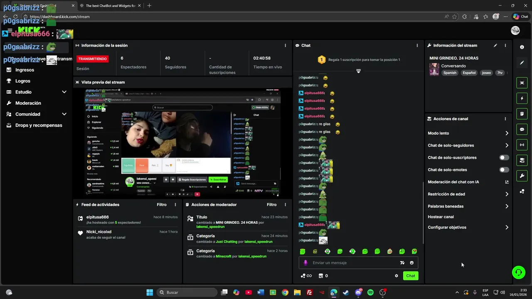Open AI chat moderation external link icon
Screen dimensions: 532x299
[x=507, y=182]
